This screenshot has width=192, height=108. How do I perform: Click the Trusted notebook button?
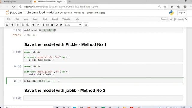point(164,19)
